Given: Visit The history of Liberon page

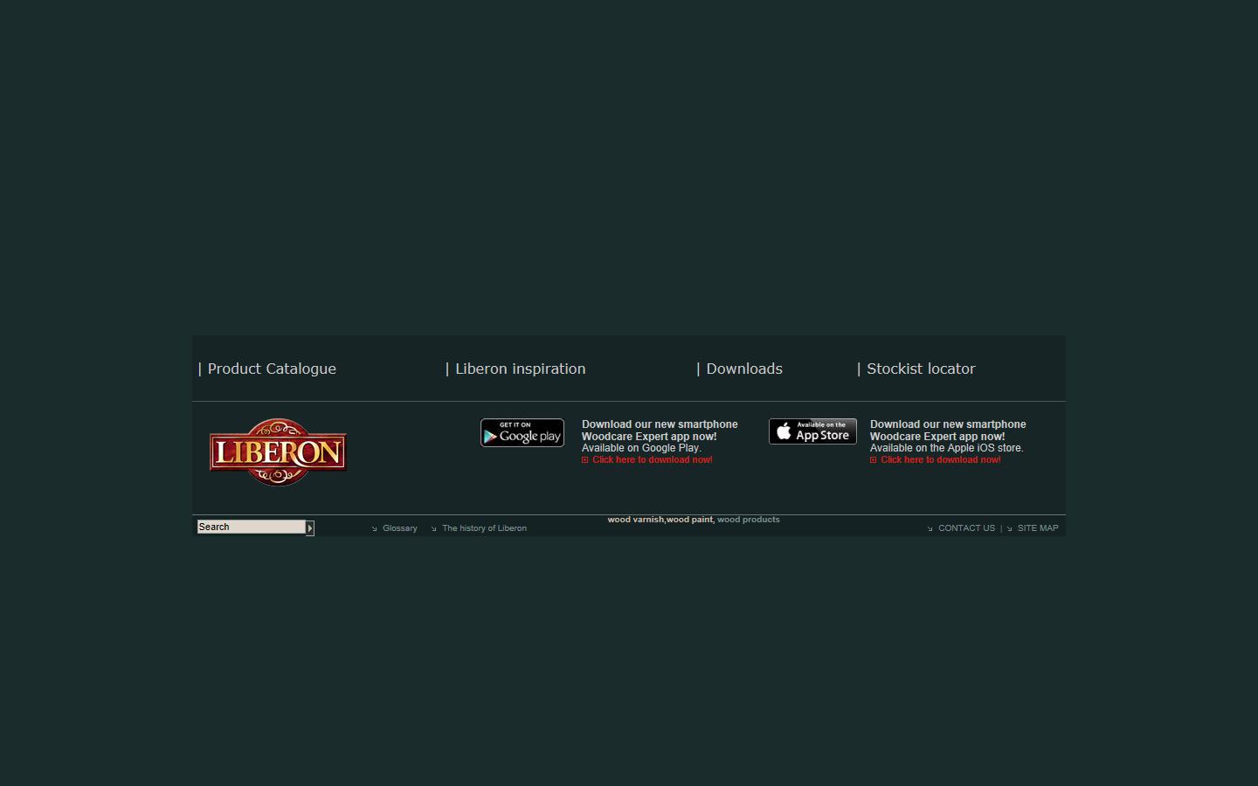Looking at the screenshot, I should coord(484,528).
